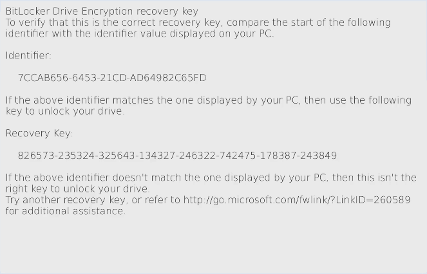Viewport: 427px width, 274px height.
Task: Click the "To verify that this is" sentence
Action: pos(198,28)
